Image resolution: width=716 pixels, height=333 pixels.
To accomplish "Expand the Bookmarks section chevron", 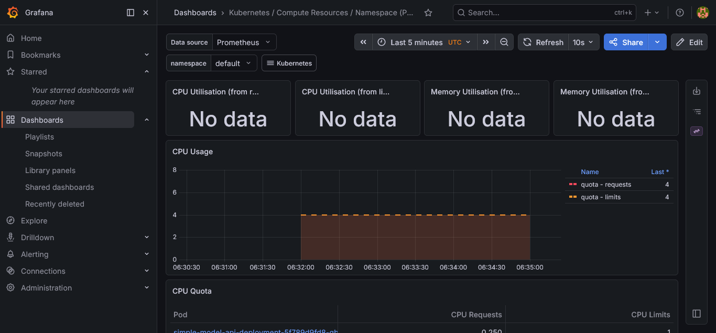I will (x=147, y=55).
